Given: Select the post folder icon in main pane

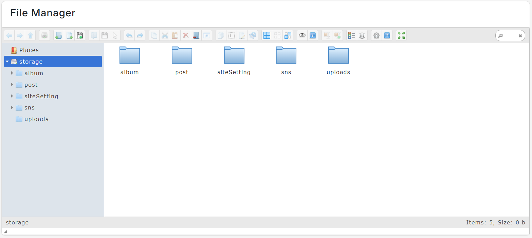Looking at the screenshot, I should click(182, 55).
